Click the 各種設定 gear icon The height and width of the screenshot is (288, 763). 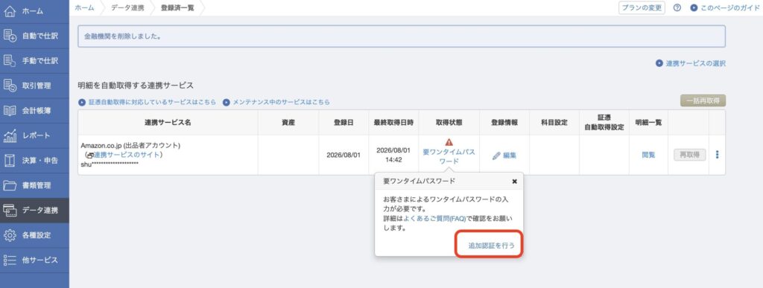10,235
